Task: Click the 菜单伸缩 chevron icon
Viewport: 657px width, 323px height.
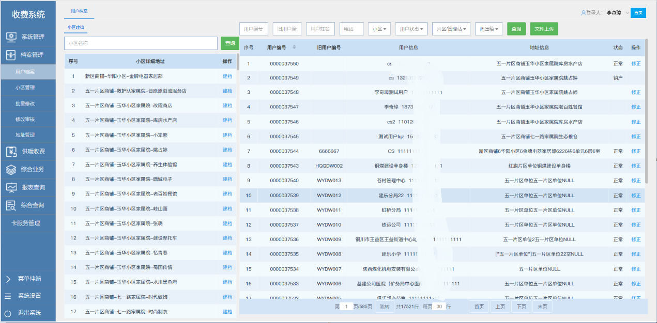Action: [x=8, y=279]
